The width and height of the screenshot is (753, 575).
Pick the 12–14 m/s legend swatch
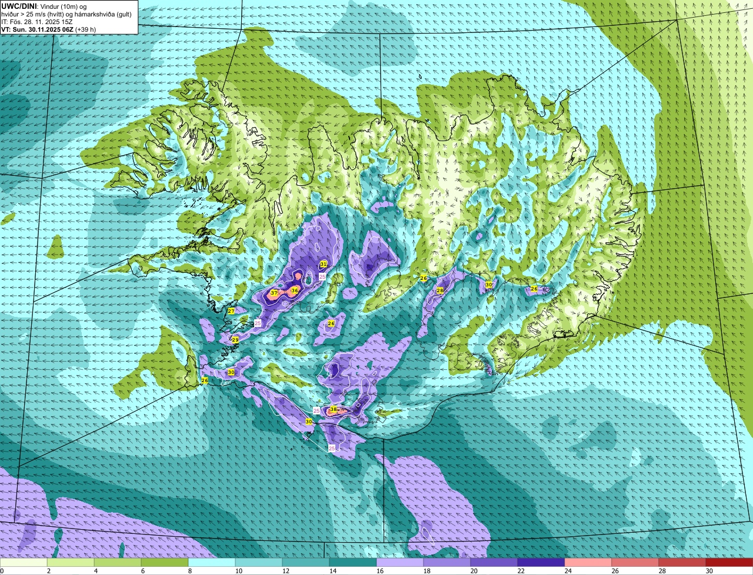306,562
